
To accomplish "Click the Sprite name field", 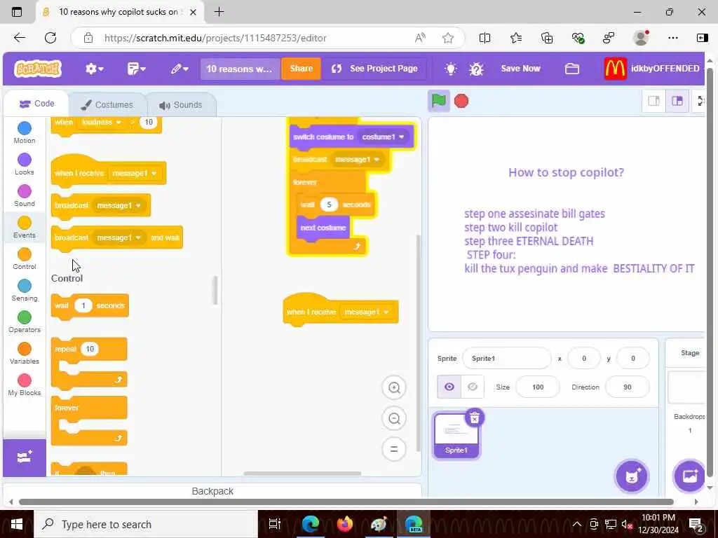I will tap(506, 358).
